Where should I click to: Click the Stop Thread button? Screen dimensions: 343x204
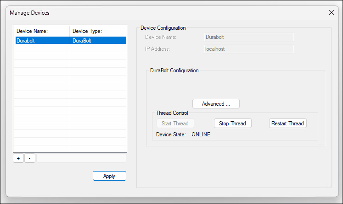coord(232,123)
